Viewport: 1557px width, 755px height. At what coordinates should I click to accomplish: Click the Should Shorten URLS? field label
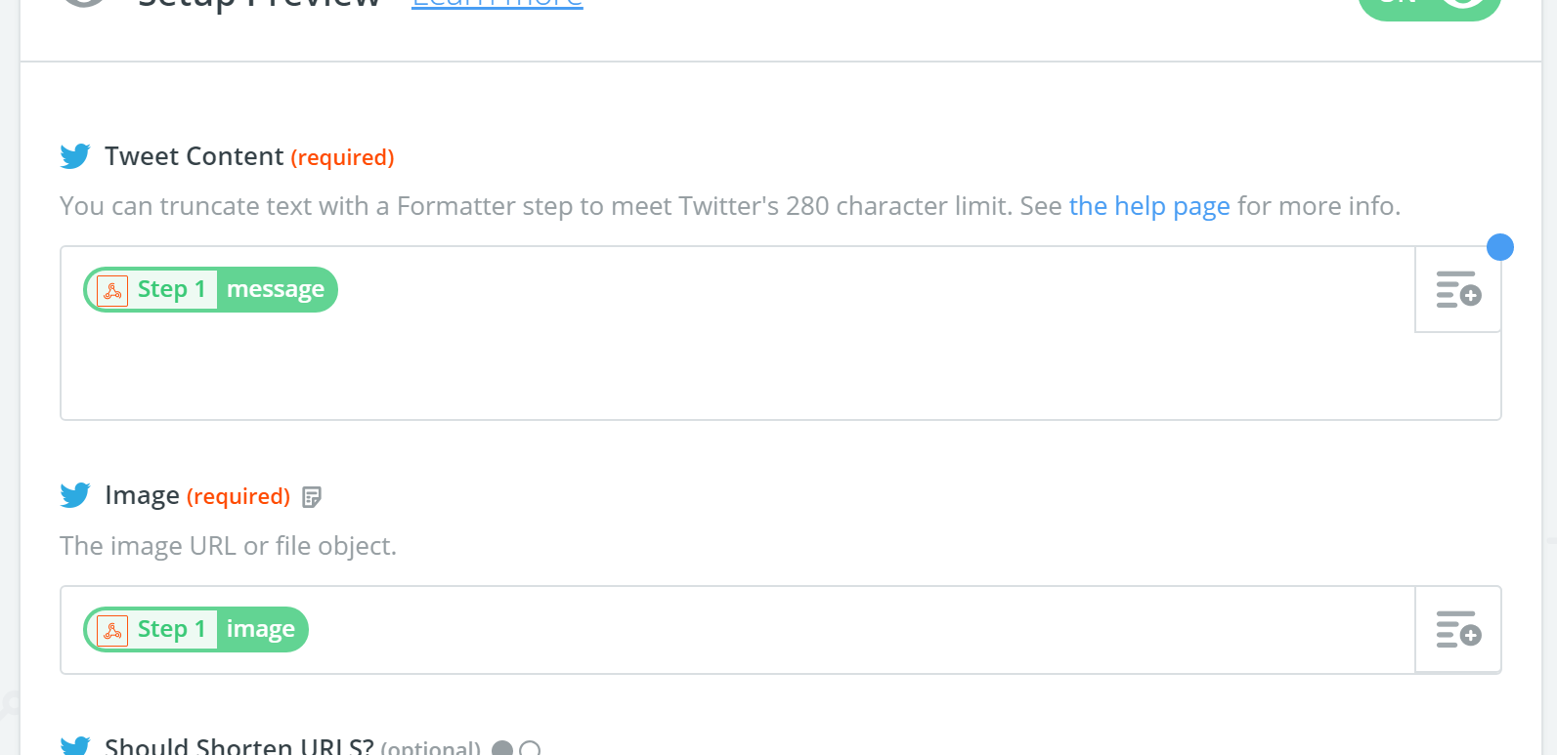coord(239,747)
